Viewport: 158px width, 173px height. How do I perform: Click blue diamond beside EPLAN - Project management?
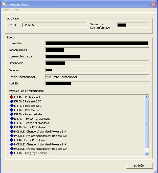[12, 119]
